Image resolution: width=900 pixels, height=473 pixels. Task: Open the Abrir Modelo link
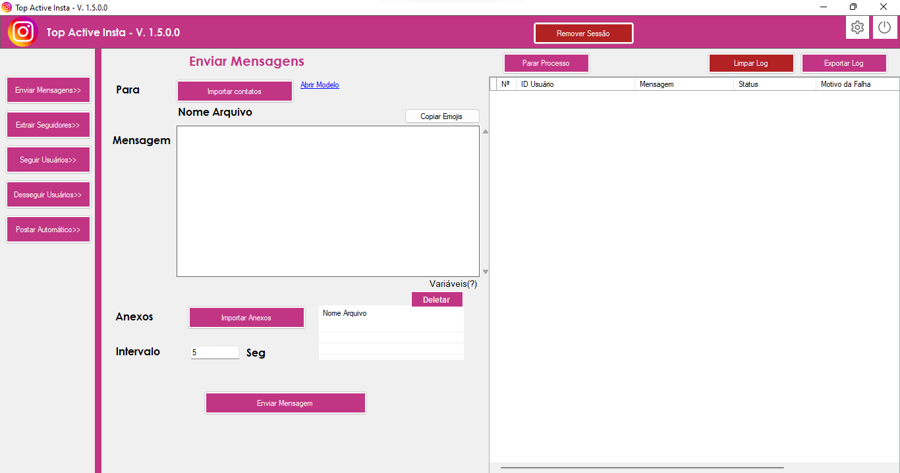point(320,85)
